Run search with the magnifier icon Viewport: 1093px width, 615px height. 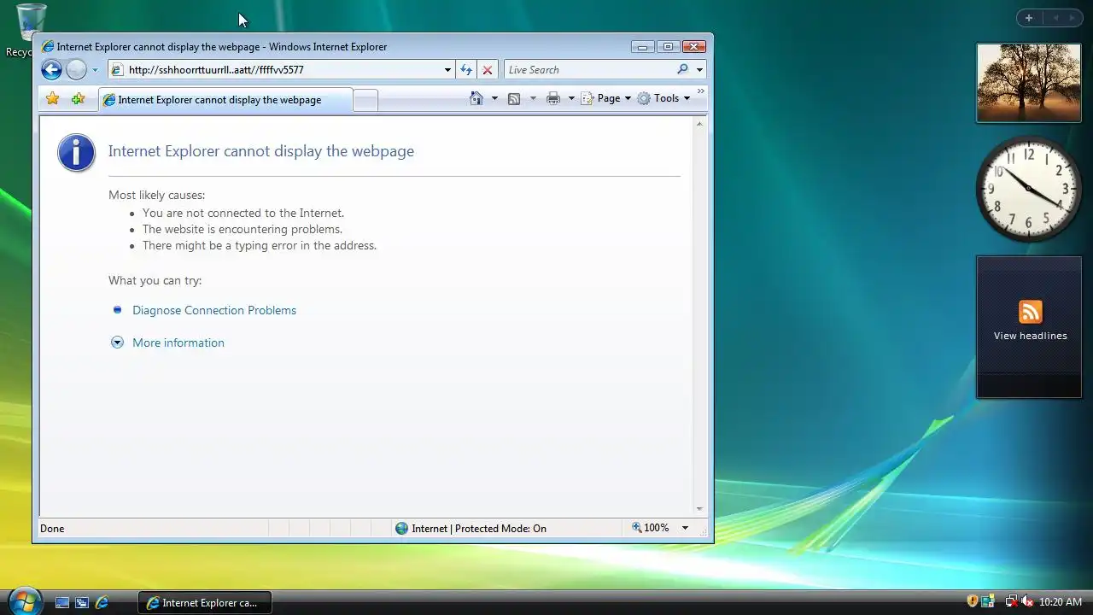(x=682, y=70)
